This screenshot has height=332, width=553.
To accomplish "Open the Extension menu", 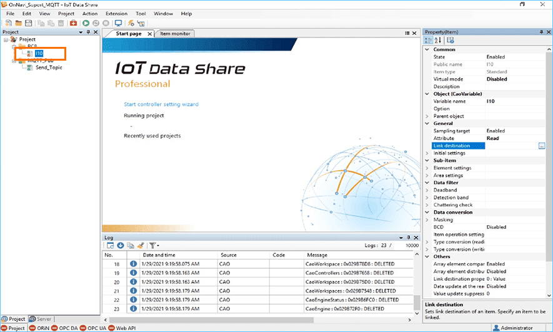I will point(116,13).
